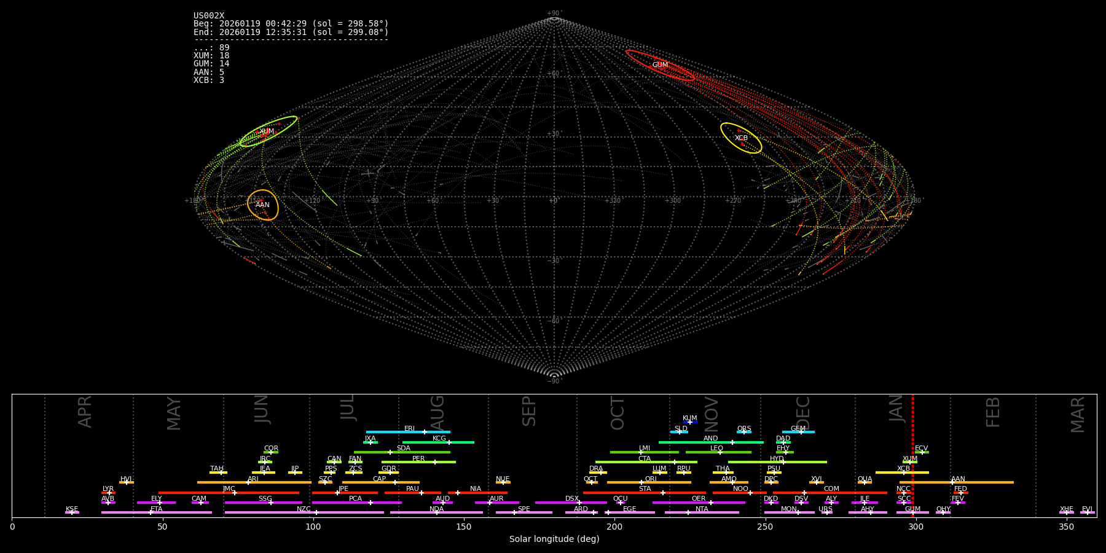Click the XCB shower bar in the timeline
Image resolution: width=1106 pixels, height=553 pixels.
(902, 473)
